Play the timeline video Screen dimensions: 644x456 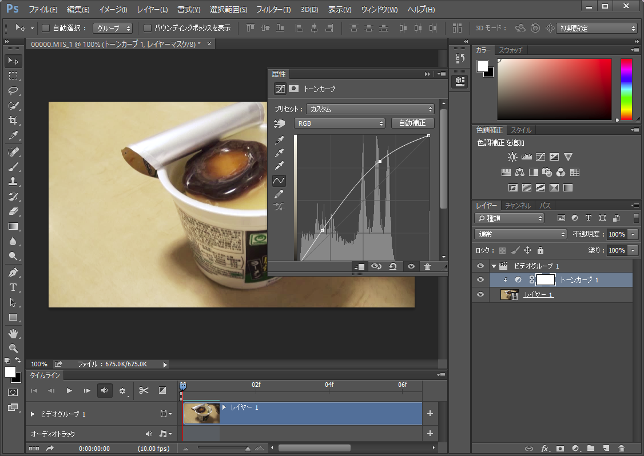click(x=69, y=391)
